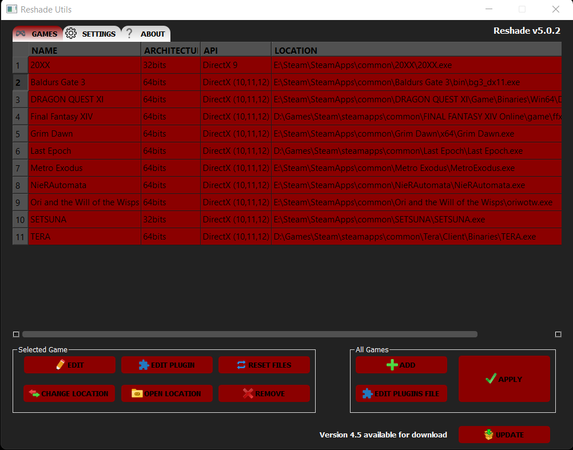Click the red-green arrows icon on Change Location
Screen dimensions: 573x450
(x=34, y=393)
